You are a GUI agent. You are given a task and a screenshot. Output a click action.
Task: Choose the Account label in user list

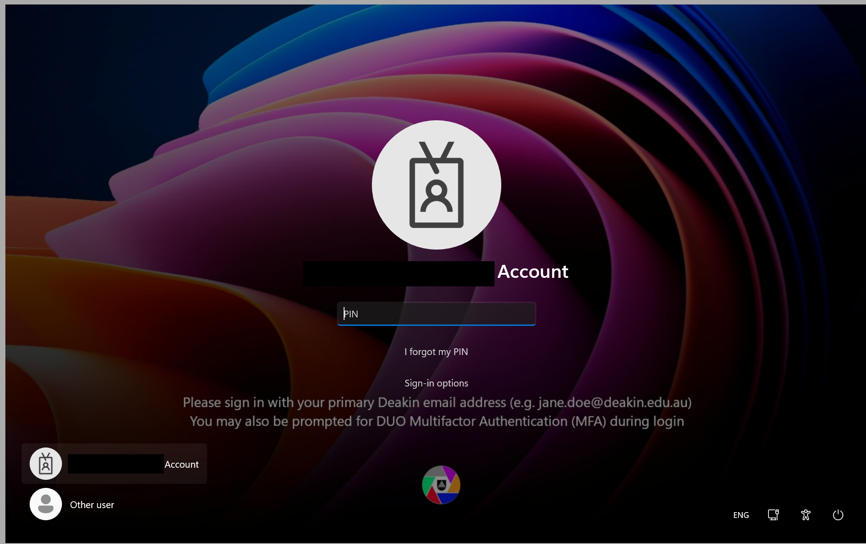pyautogui.click(x=181, y=465)
